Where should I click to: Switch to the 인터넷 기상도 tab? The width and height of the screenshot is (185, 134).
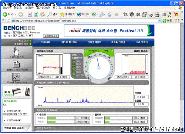(x=94, y=42)
